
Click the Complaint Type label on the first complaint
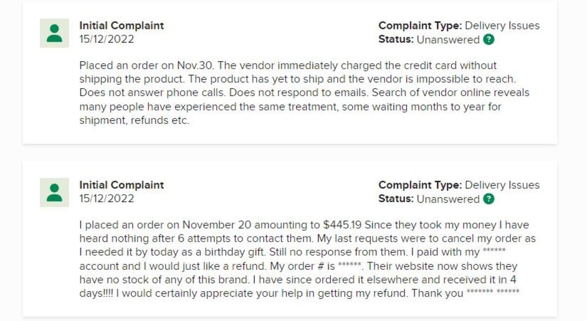click(x=419, y=25)
